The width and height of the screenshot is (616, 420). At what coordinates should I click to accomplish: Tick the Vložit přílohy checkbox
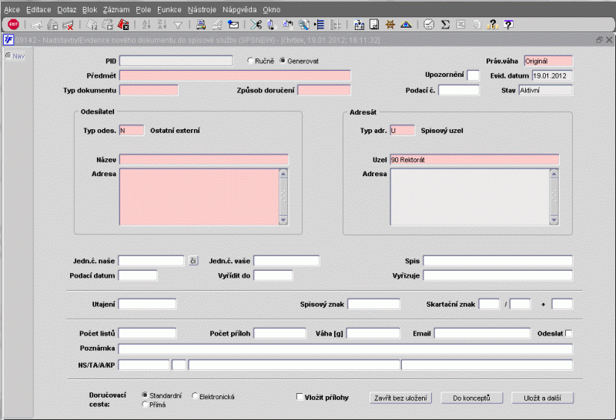300,397
